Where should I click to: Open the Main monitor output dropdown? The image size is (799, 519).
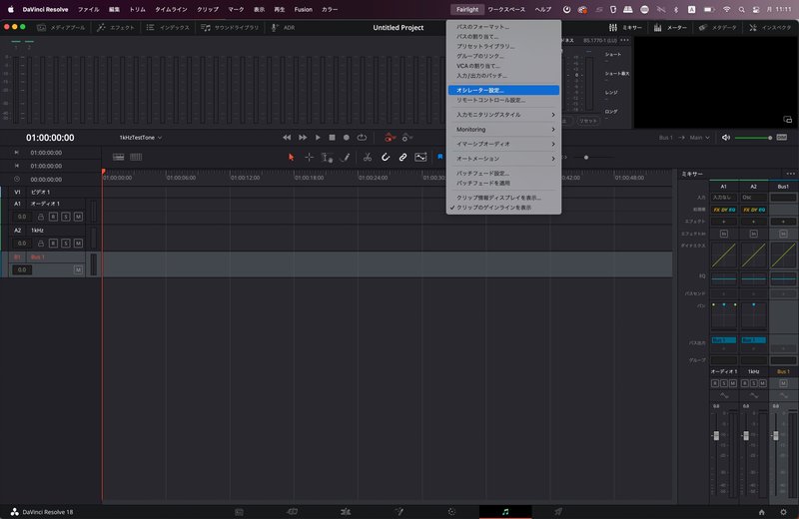pyautogui.click(x=700, y=138)
